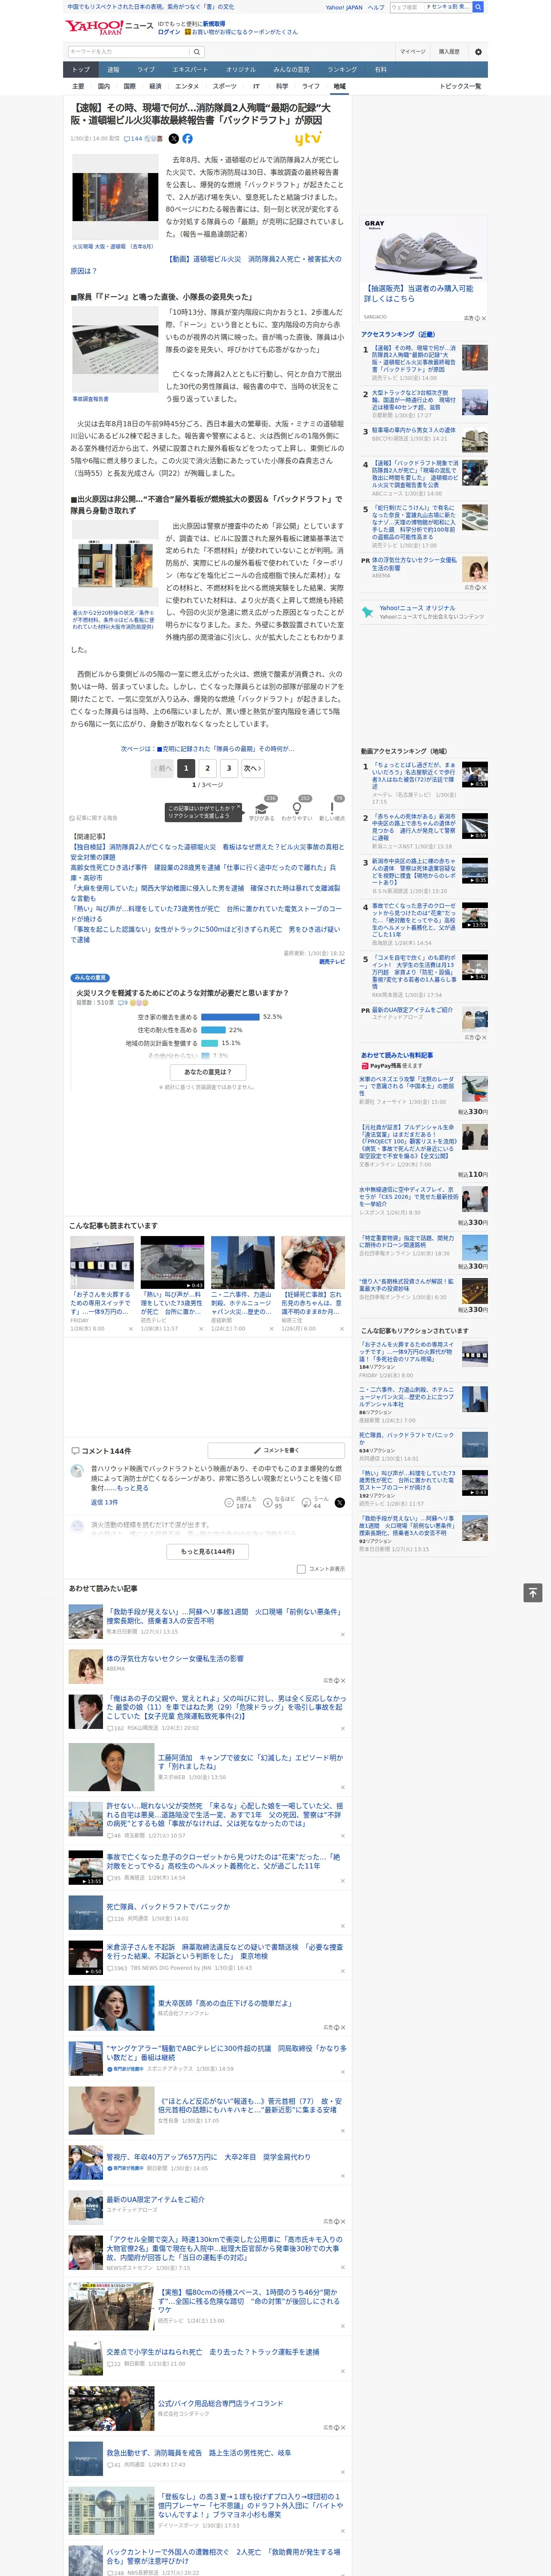Open the 有料 tab
The width and height of the screenshot is (551, 2576).
click(x=380, y=69)
